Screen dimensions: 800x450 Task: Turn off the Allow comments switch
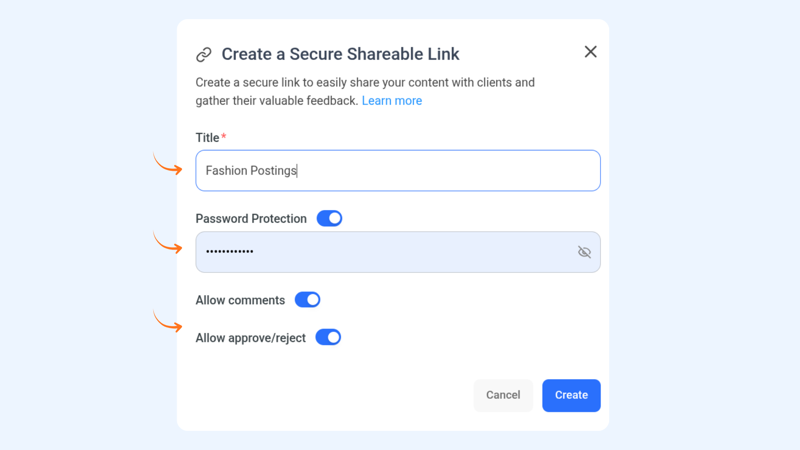307,300
